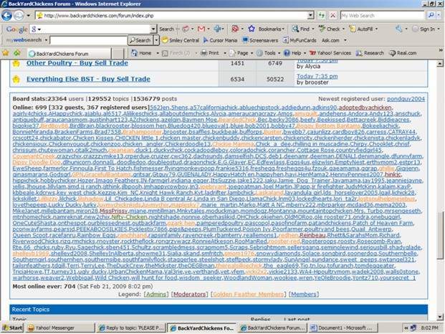This screenshot has width=445, height=334.
Task: Click Golden Feather Members legend link
Action: click(x=248, y=295)
